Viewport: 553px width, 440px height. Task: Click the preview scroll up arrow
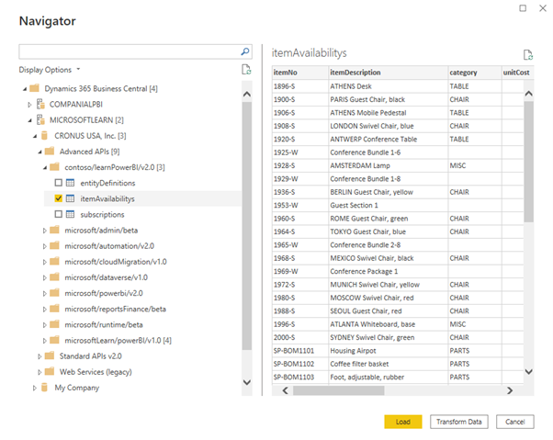point(528,94)
